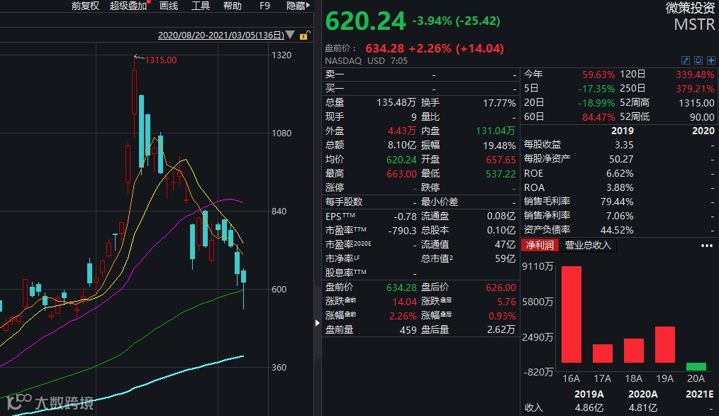
Task: Set a price alert with bell icon
Action: [698, 60]
